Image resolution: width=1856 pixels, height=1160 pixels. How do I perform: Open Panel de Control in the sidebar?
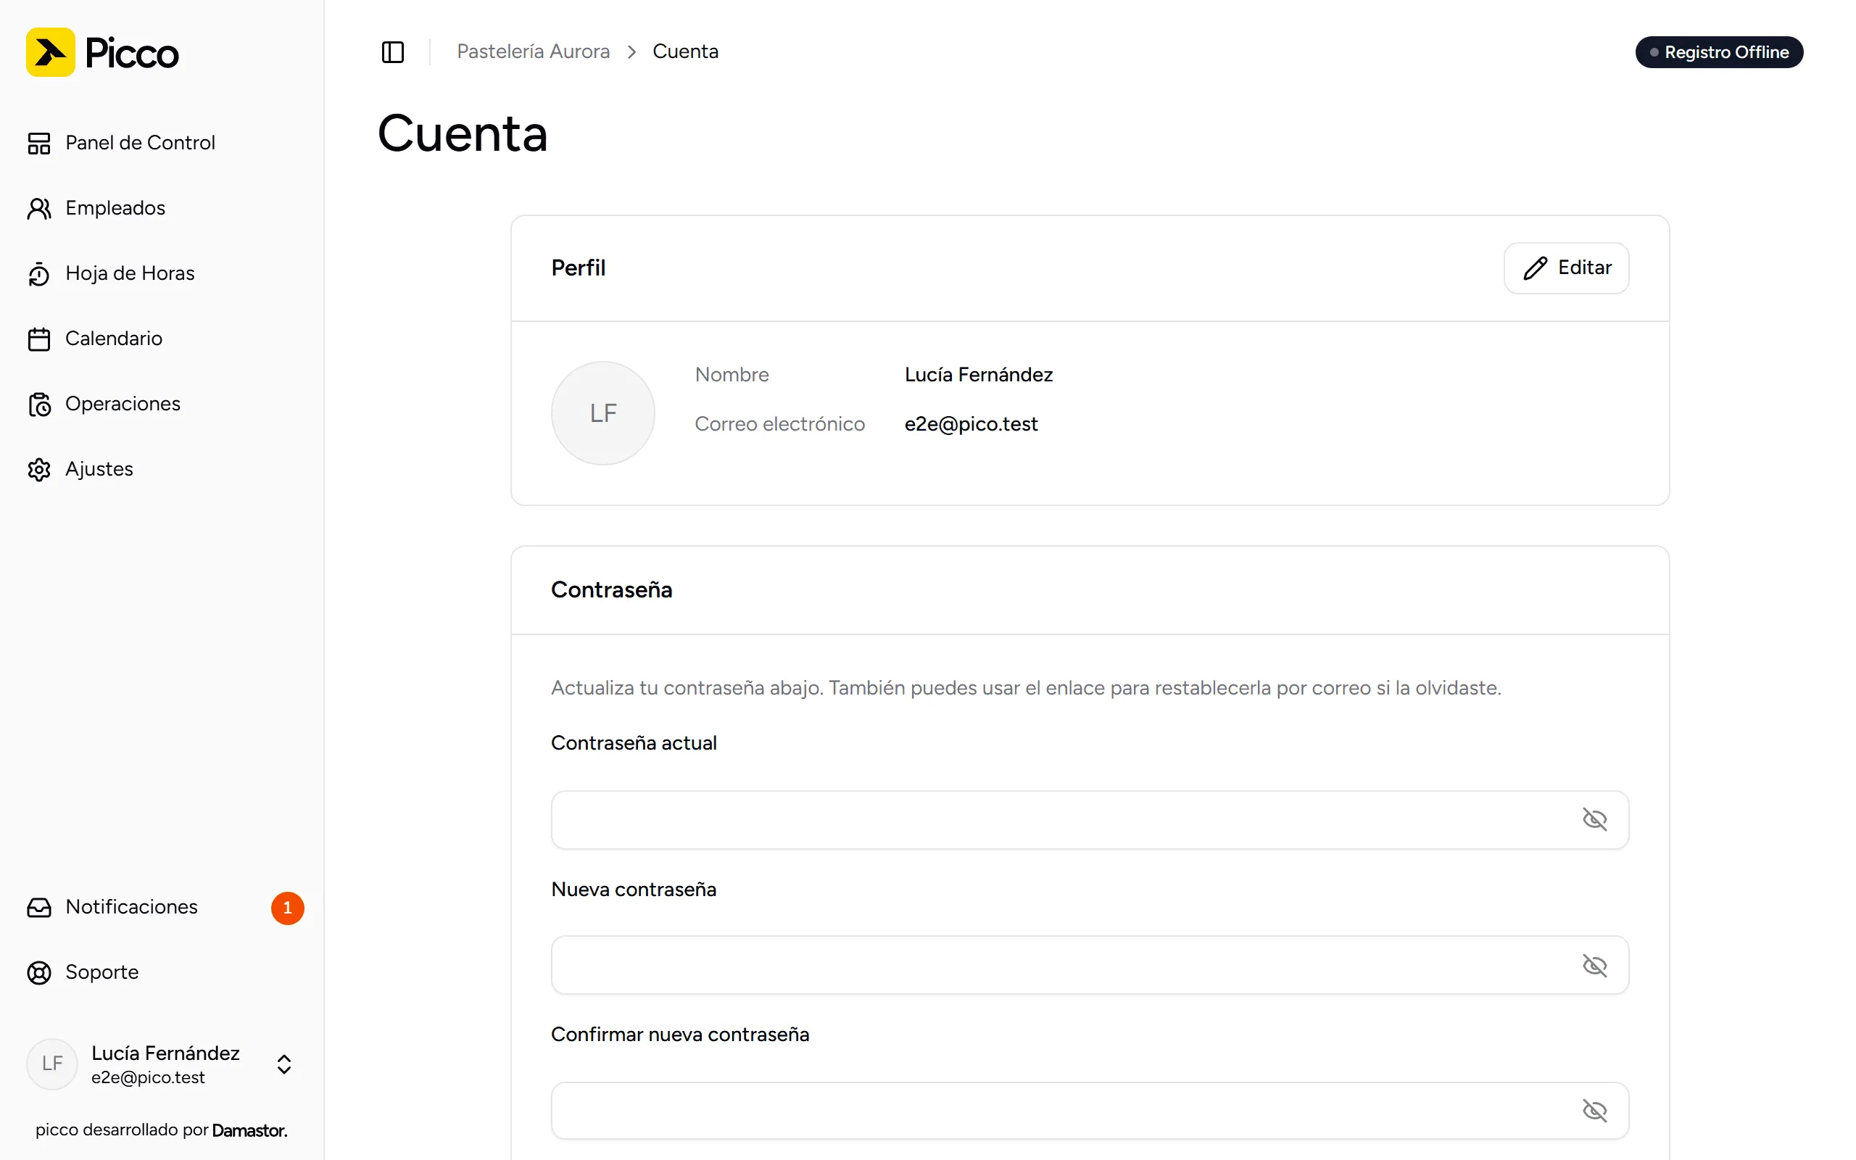[x=162, y=143]
